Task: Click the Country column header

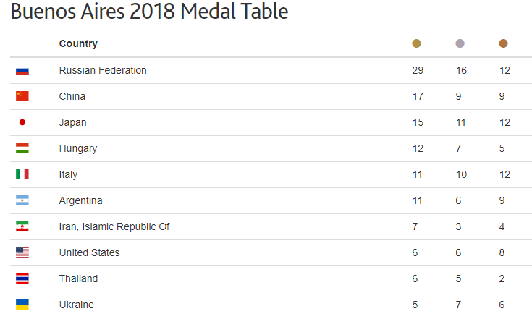Action: click(78, 44)
